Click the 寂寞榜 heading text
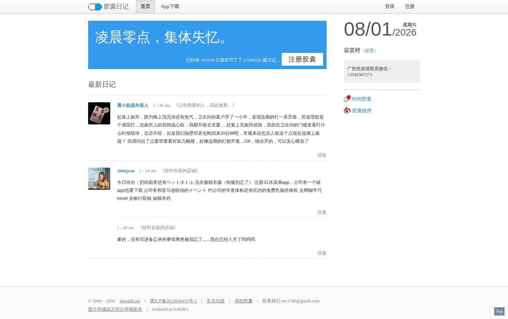The width and height of the screenshot is (508, 319). pyautogui.click(x=352, y=50)
